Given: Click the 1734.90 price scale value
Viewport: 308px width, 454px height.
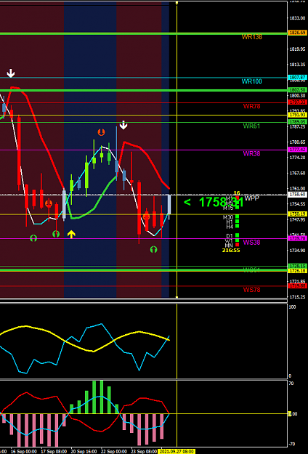Looking at the screenshot, I should [297, 251].
